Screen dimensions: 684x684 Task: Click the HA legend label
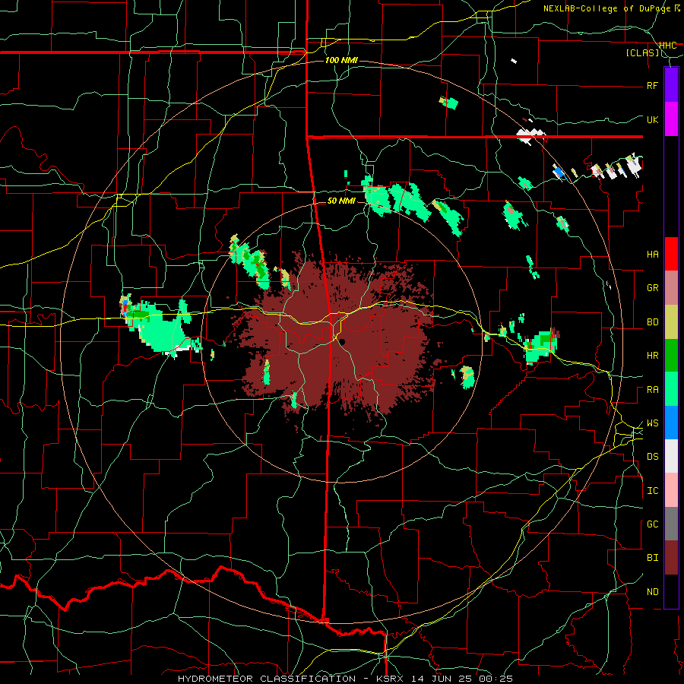pos(652,254)
